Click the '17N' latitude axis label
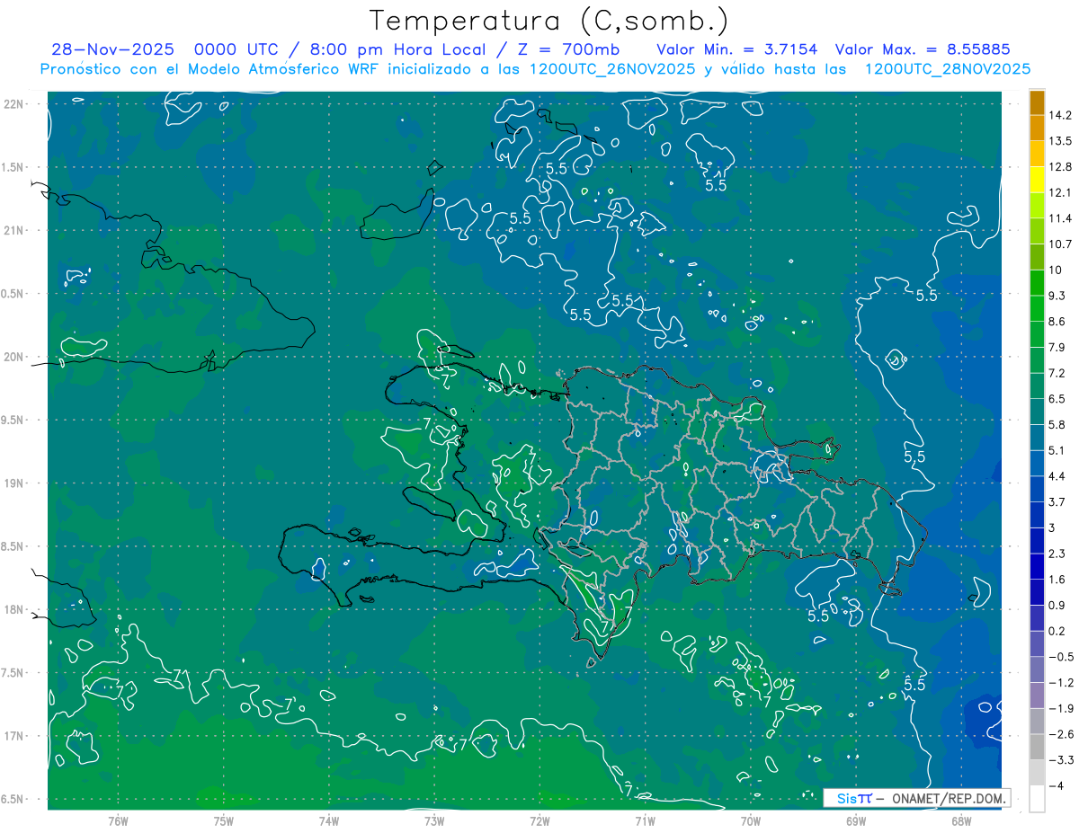 13,736
